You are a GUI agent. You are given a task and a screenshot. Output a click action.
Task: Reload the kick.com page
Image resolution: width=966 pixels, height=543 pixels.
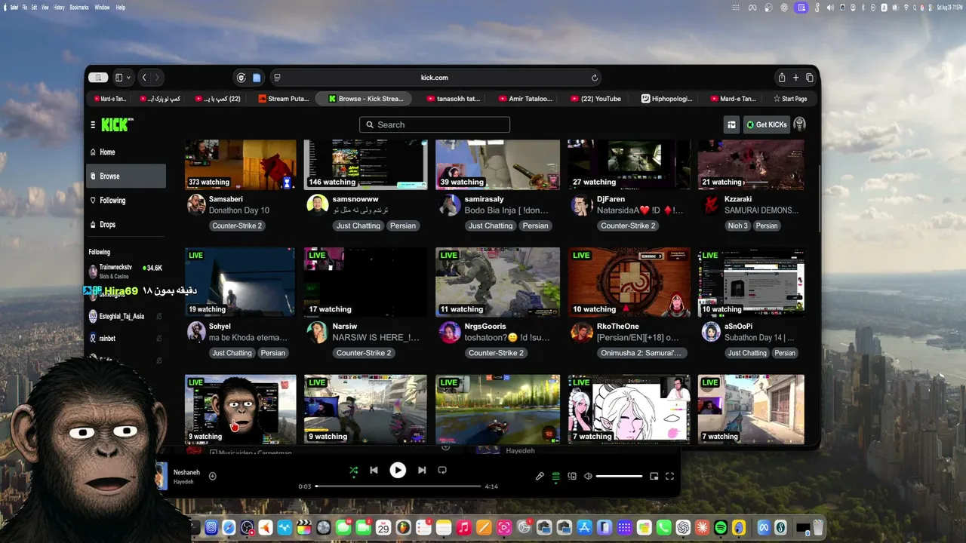[x=595, y=78]
